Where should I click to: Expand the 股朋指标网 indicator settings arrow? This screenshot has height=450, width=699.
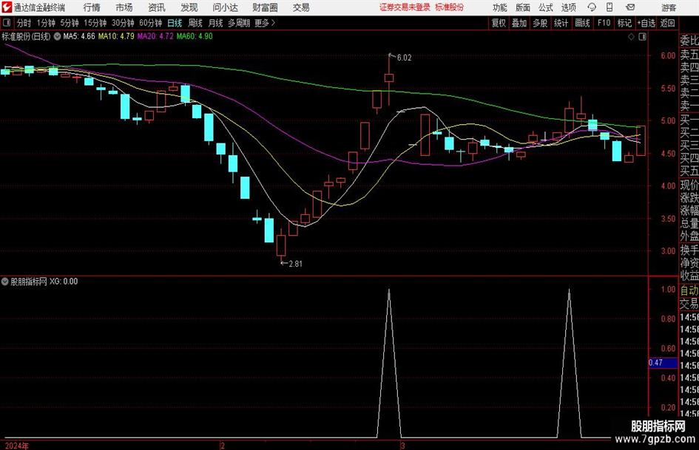[5, 282]
